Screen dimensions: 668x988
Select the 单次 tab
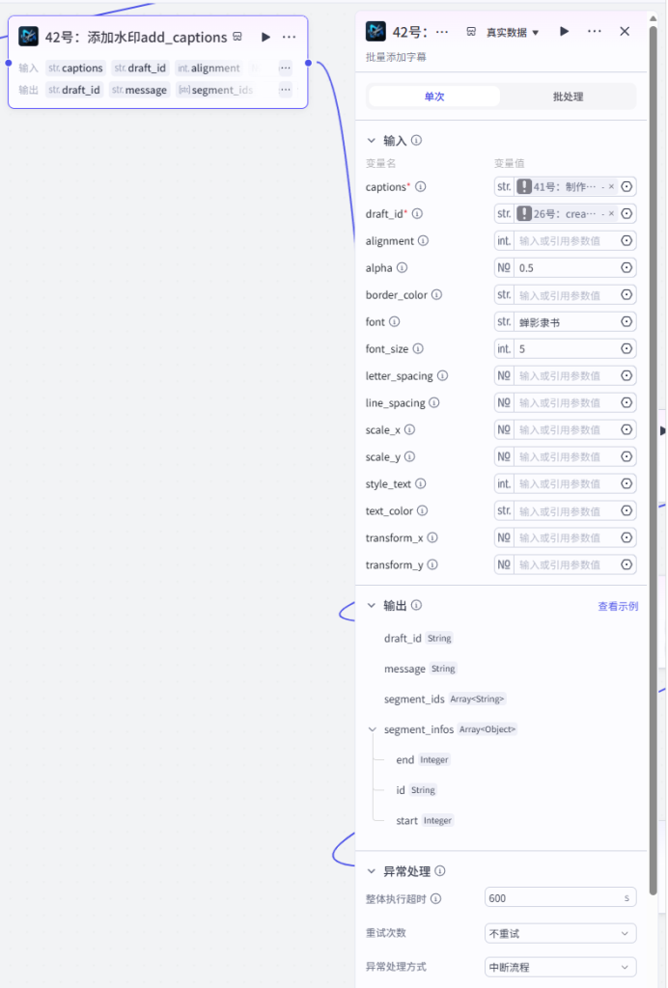pos(434,96)
